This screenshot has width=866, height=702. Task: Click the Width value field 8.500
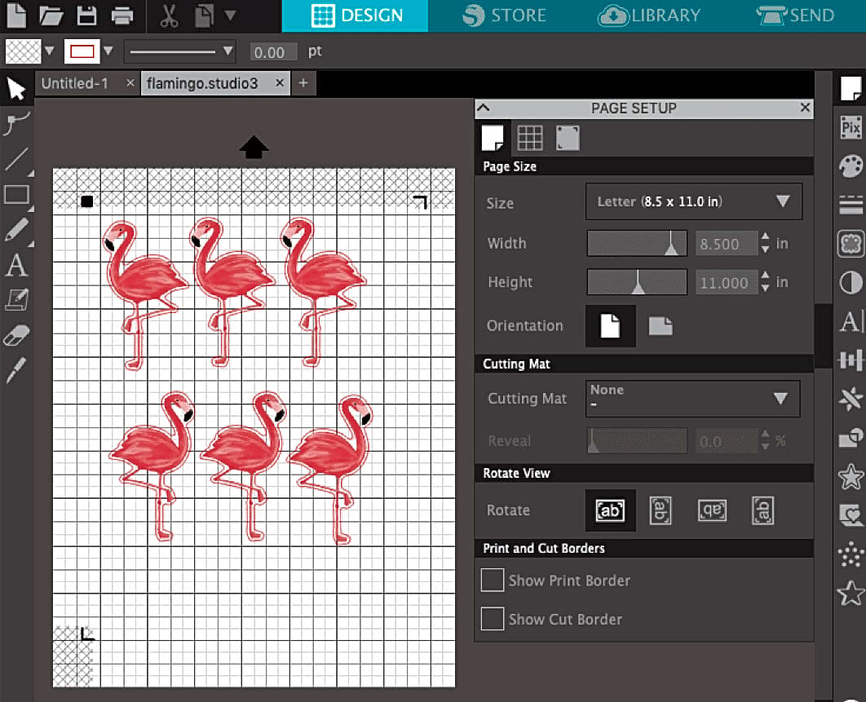coord(727,244)
